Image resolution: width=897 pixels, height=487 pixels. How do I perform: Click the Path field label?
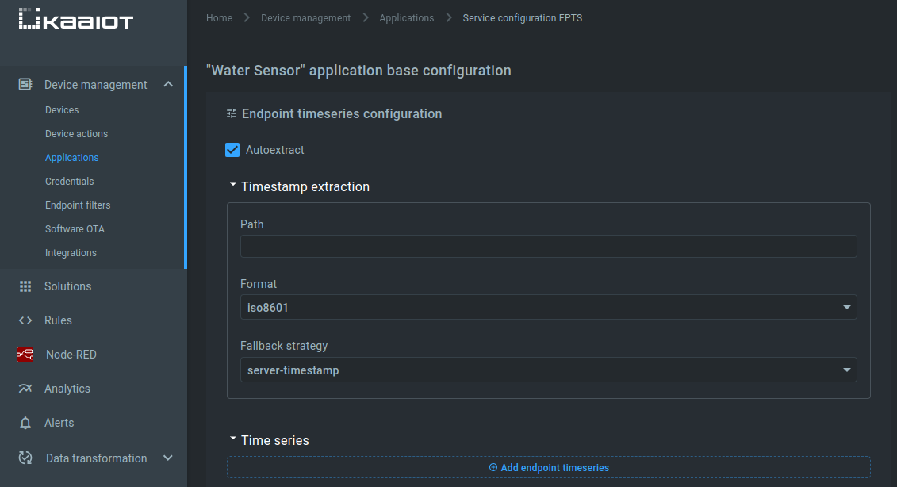coord(251,224)
